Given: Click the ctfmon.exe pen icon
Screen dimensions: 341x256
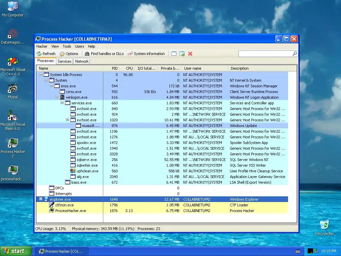Looking at the screenshot, I should (x=52, y=205).
